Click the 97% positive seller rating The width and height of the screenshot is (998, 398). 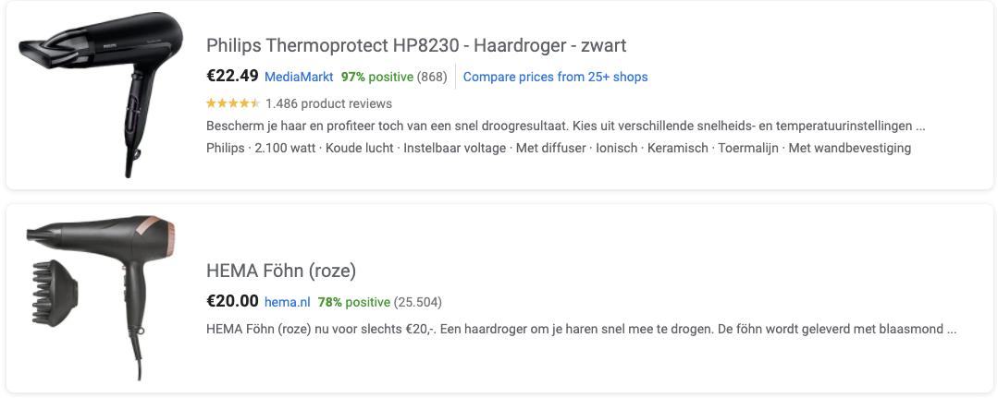[377, 77]
